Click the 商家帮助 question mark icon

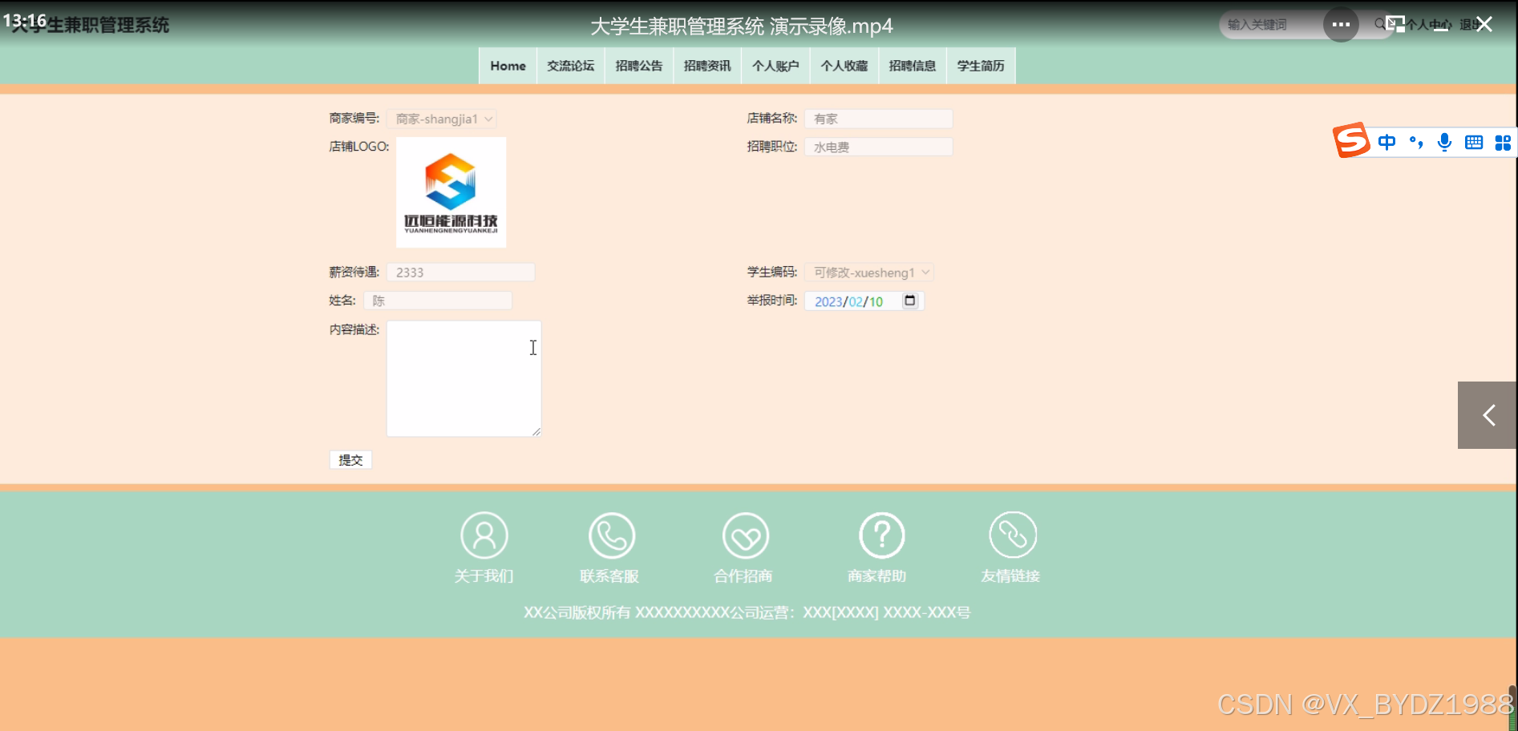pyautogui.click(x=882, y=535)
